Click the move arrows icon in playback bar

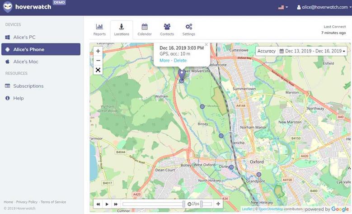(218, 204)
